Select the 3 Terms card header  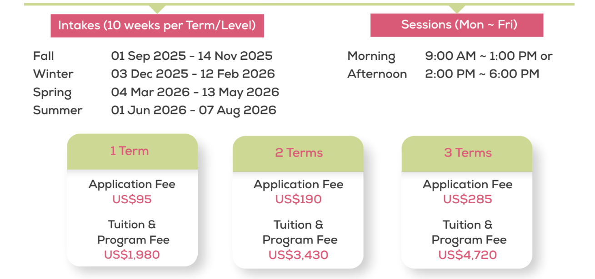pos(467,154)
